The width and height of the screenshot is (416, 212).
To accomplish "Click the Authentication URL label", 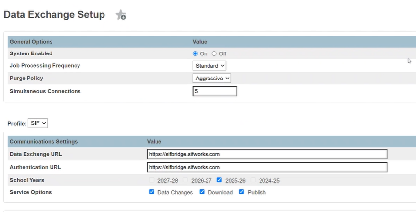I will 35,167.
